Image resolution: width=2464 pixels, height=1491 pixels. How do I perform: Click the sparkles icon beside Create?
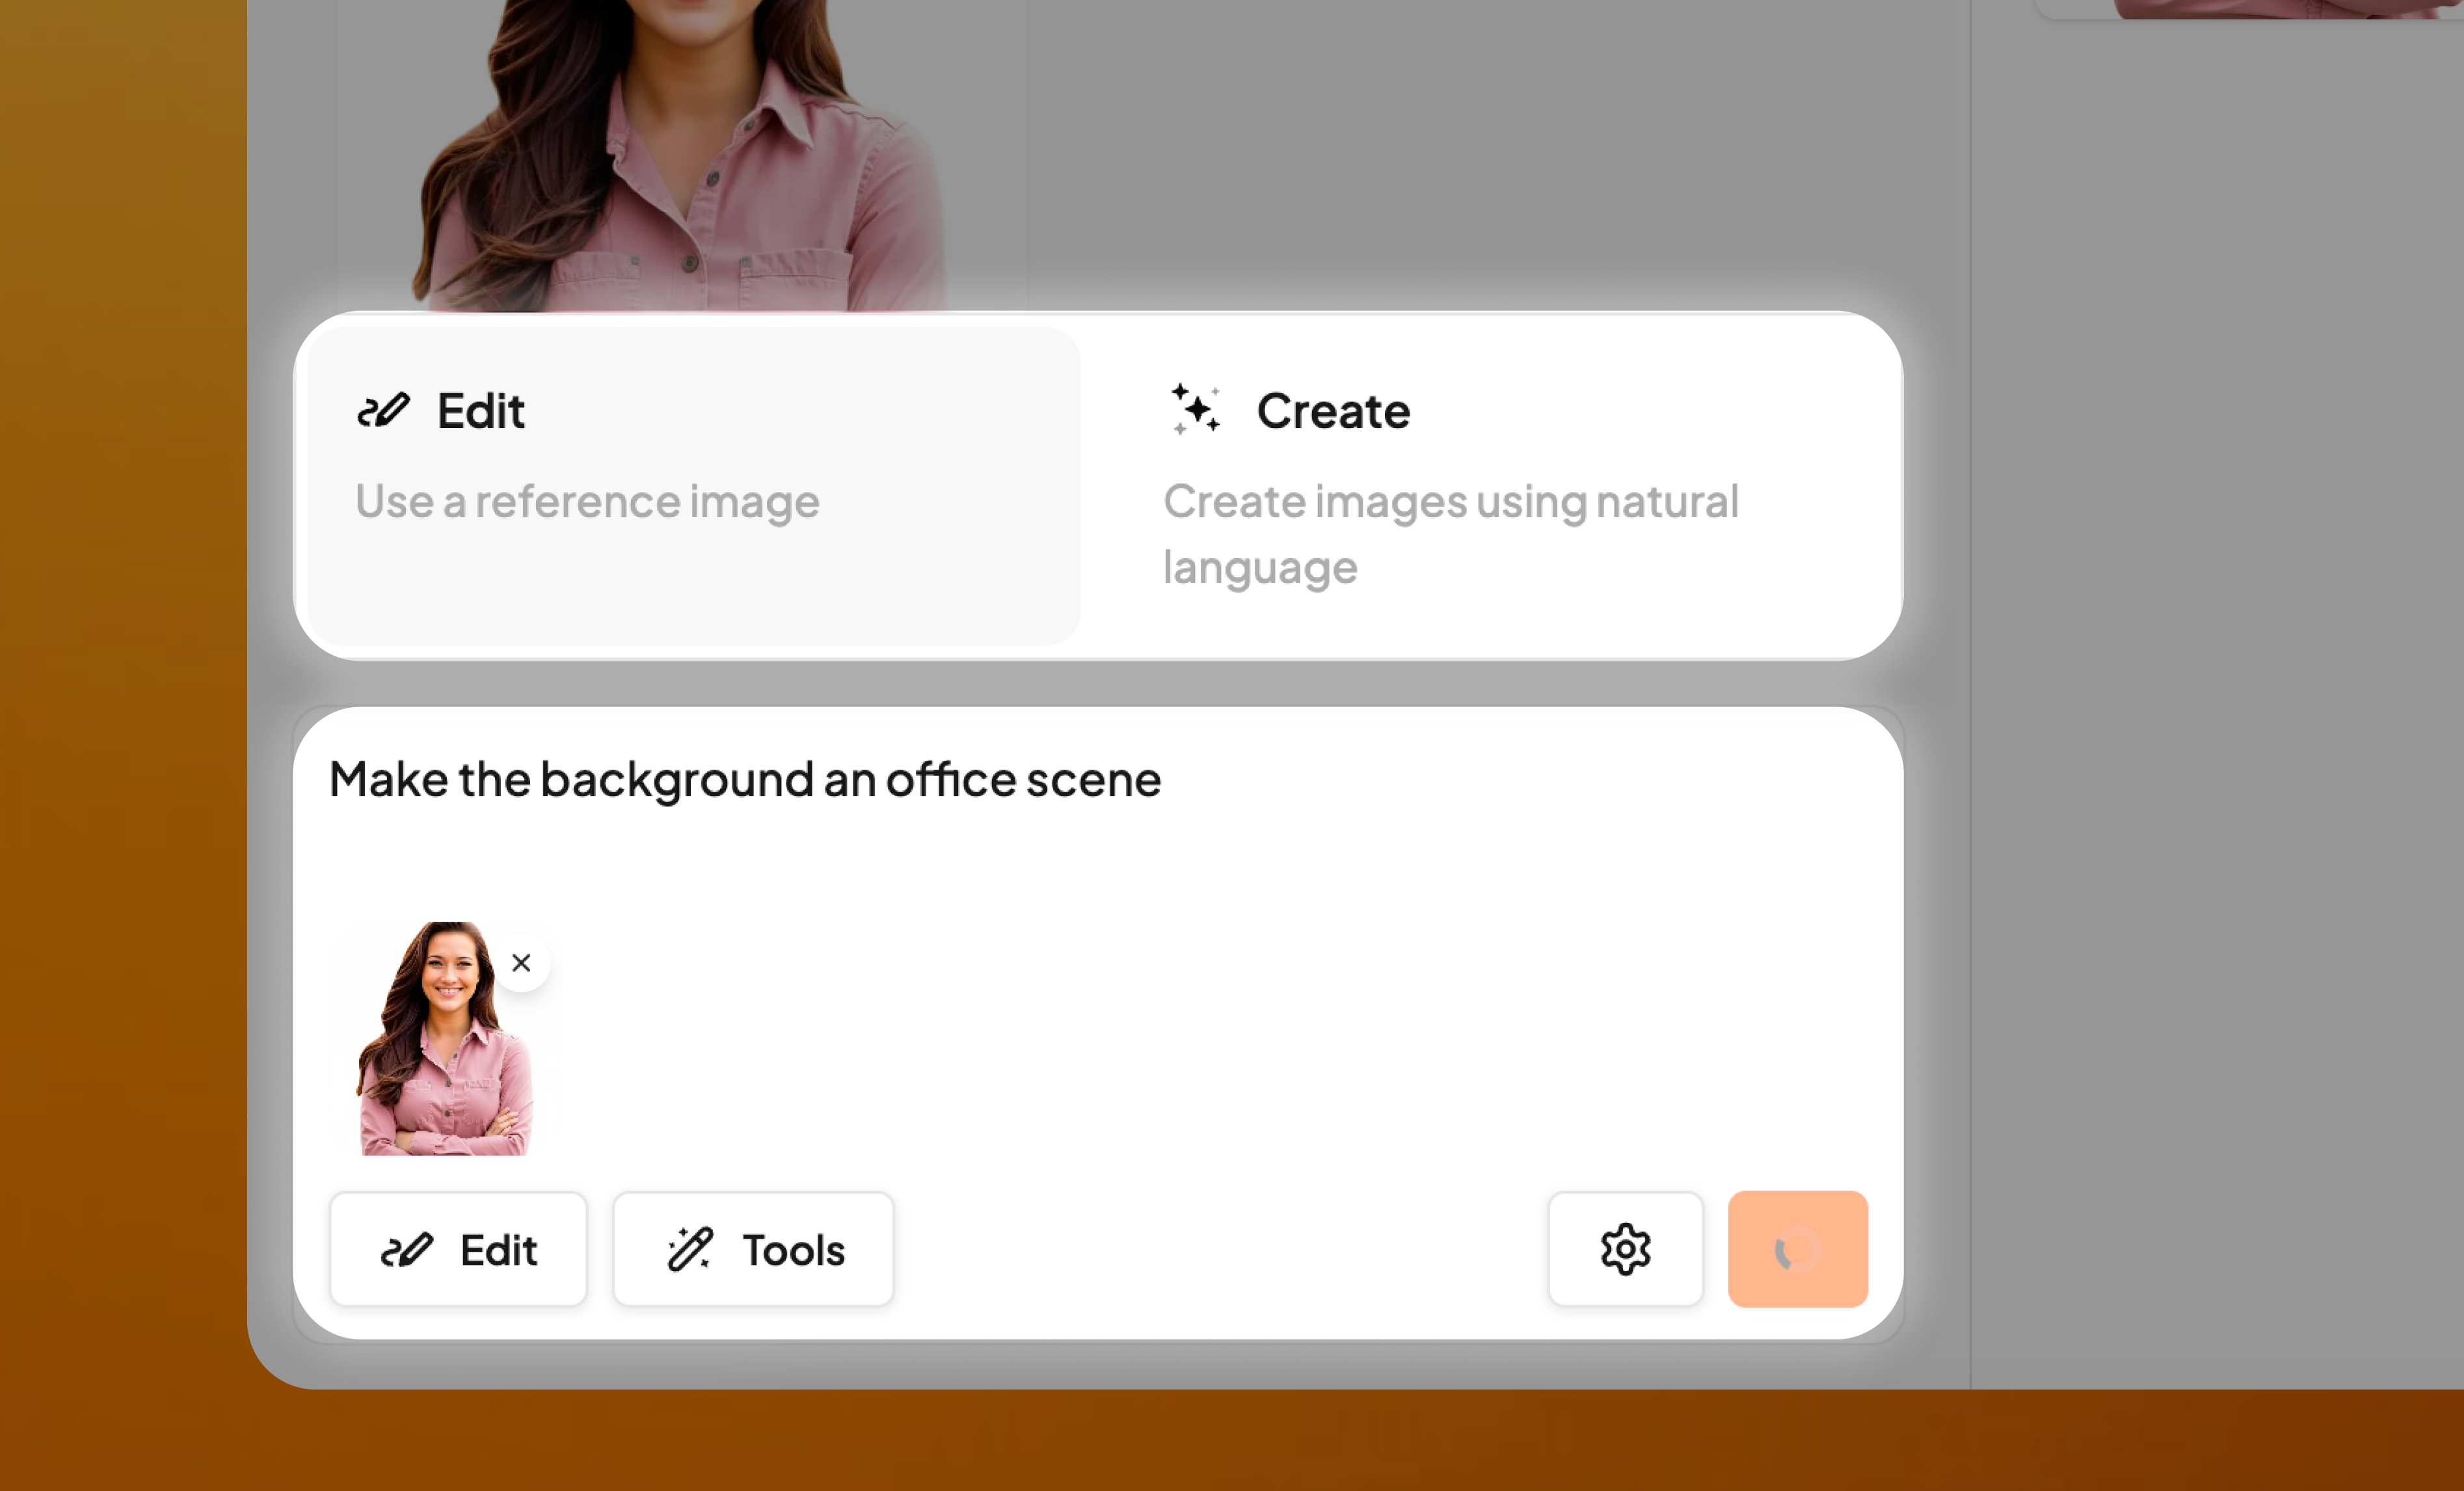[1196, 409]
